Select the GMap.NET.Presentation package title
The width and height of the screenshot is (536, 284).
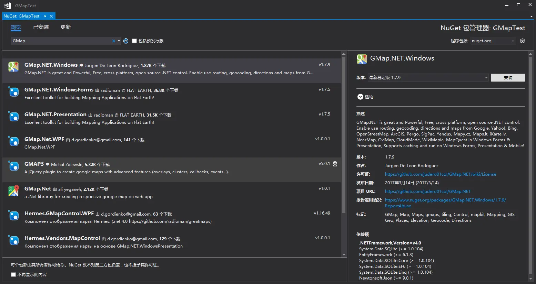pyautogui.click(x=55, y=114)
